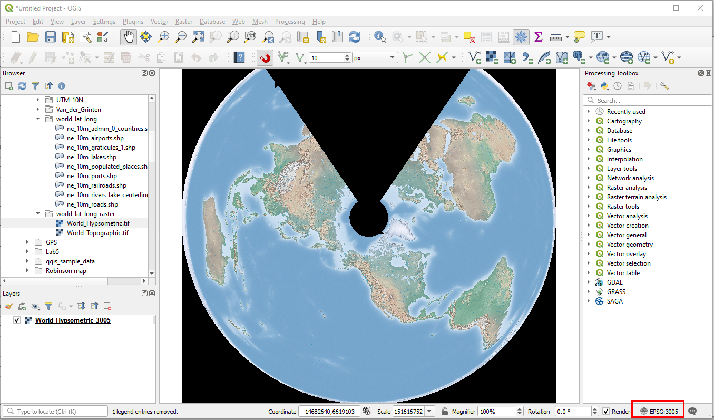This screenshot has width=714, height=420.
Task: Toggle the Render checkbox in status bar
Action: 606,412
